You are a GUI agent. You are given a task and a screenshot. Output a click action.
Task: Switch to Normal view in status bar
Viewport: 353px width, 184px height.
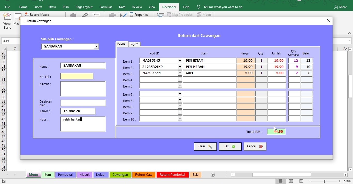(280, 181)
